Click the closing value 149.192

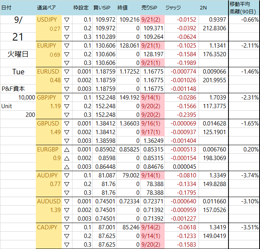129,98
